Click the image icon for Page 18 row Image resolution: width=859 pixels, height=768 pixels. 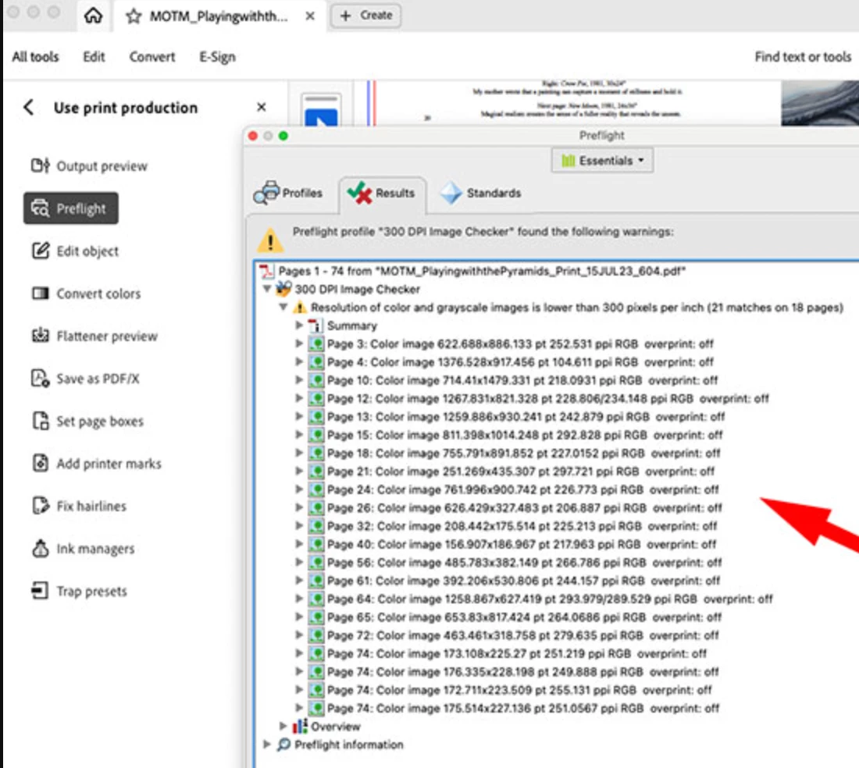coord(316,453)
